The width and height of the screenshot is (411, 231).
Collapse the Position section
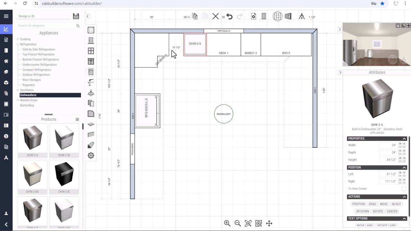point(404,167)
